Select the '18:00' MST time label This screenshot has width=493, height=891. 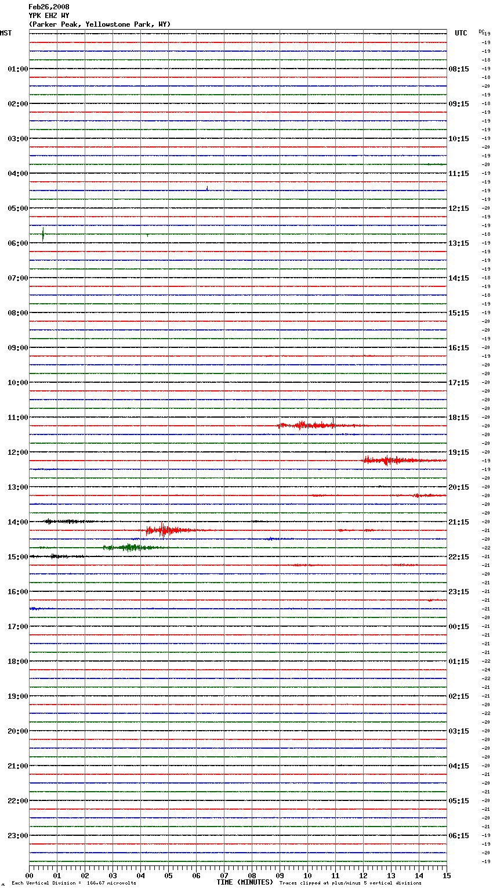[17, 662]
